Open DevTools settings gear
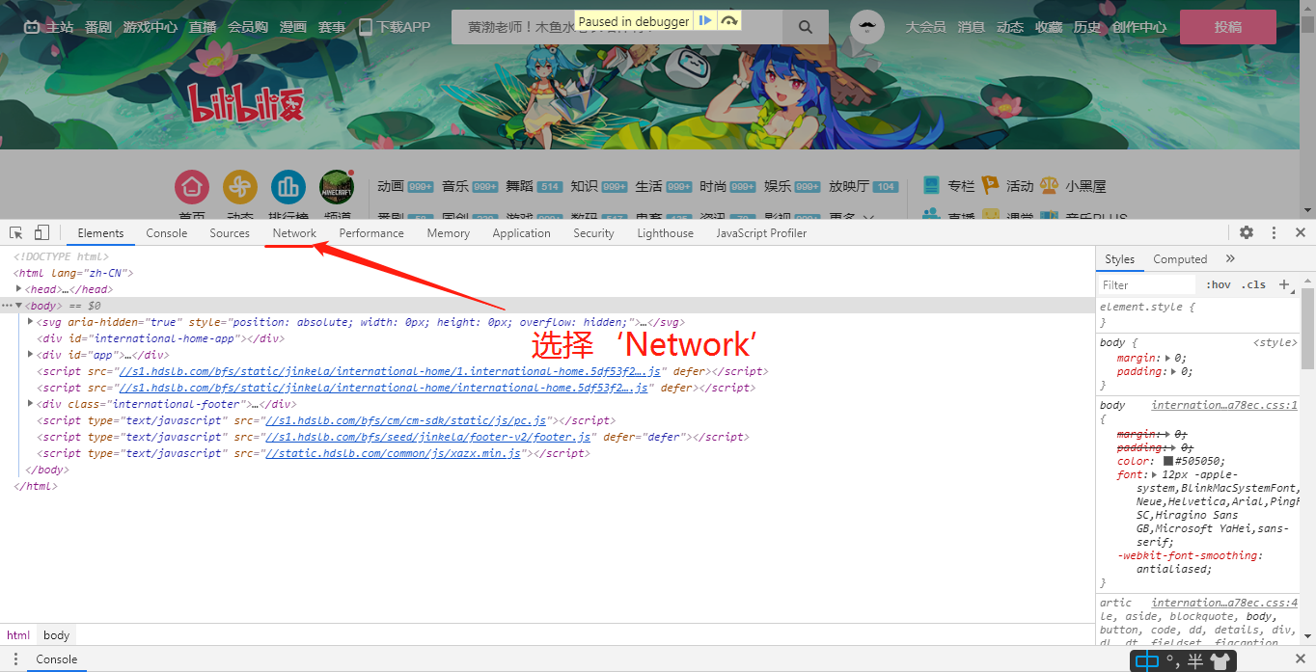Screen dimensions: 1316x672 pyautogui.click(x=1247, y=232)
